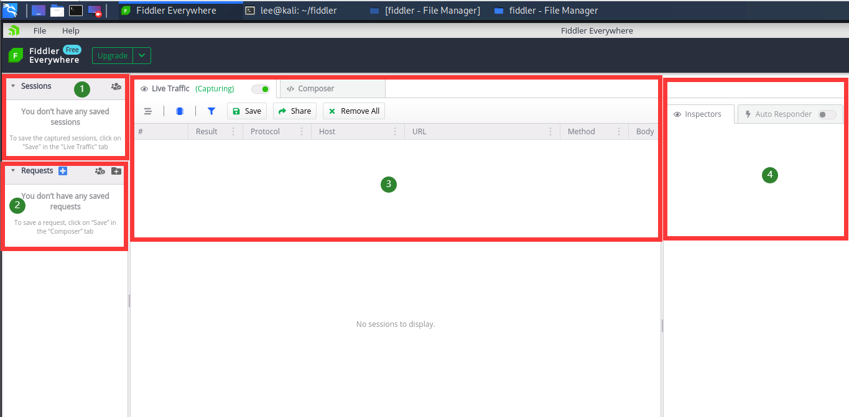The width and height of the screenshot is (849, 417).
Task: Click the Fiddler Everywhere logo
Action: (15, 55)
